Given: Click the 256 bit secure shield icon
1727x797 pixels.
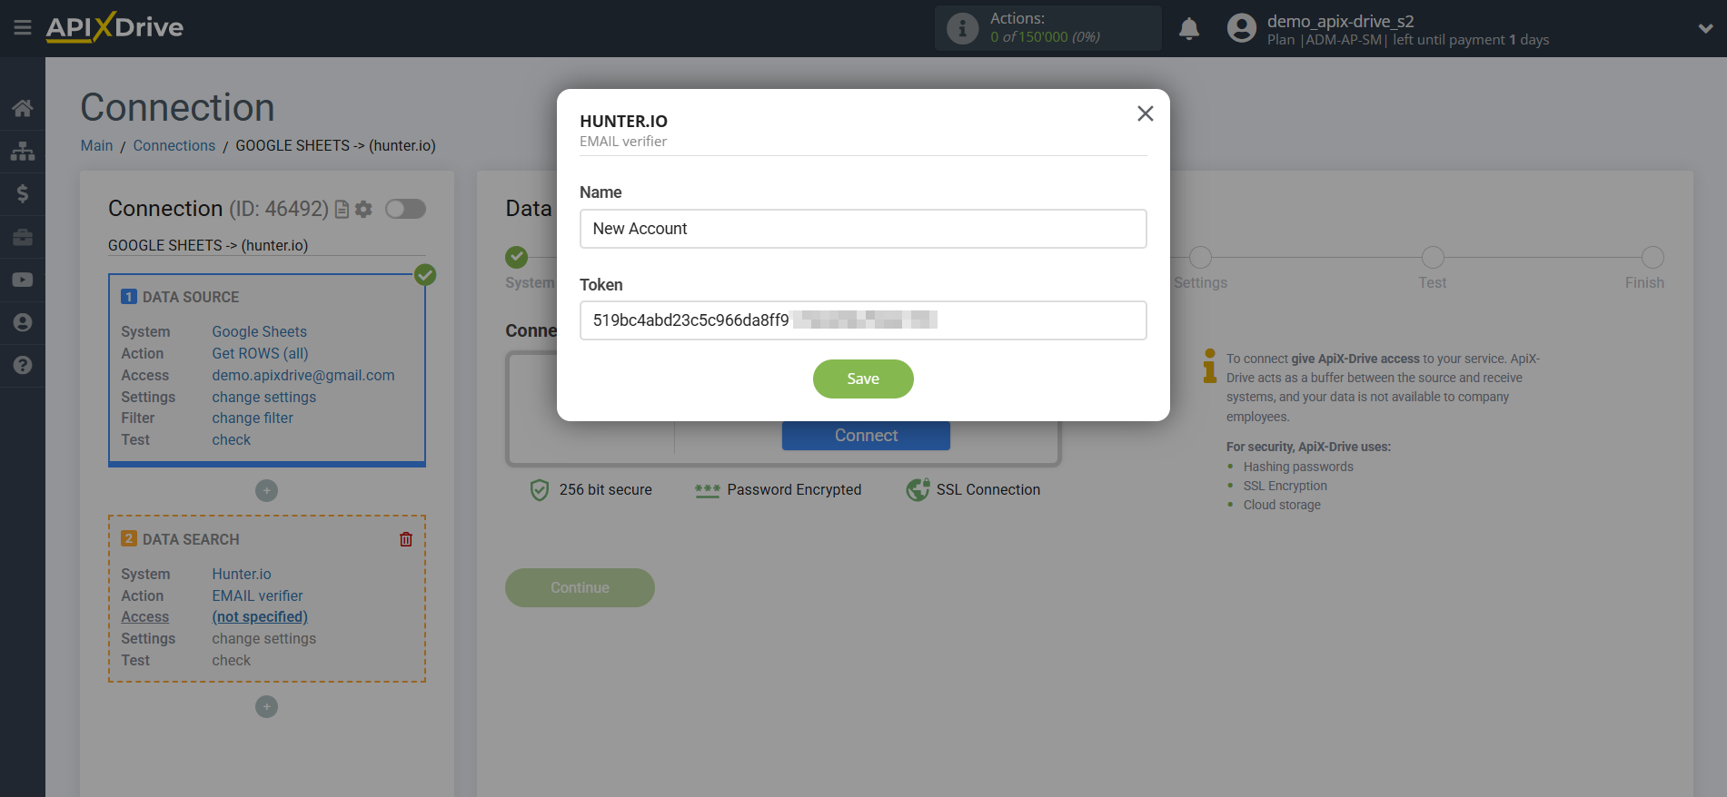Looking at the screenshot, I should pos(540,490).
